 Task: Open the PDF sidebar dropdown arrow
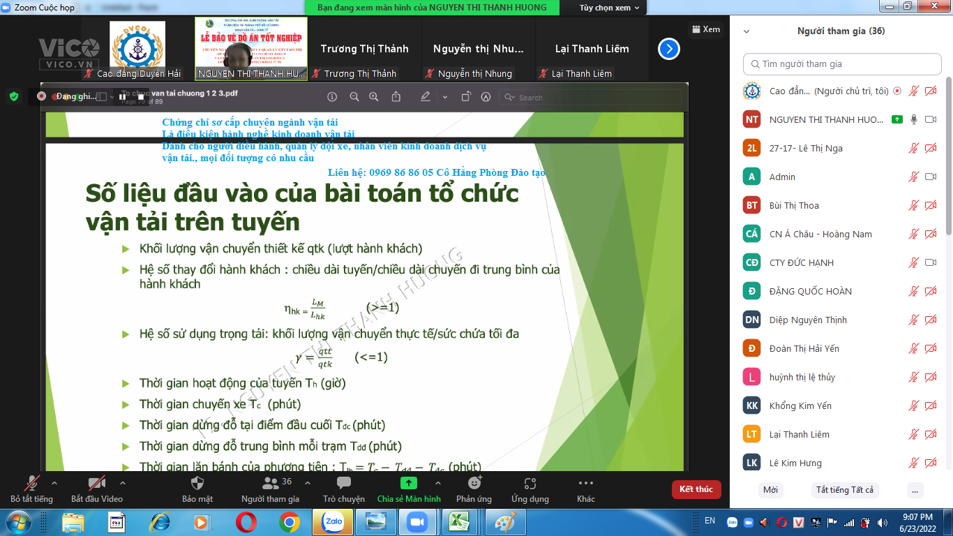click(113, 97)
